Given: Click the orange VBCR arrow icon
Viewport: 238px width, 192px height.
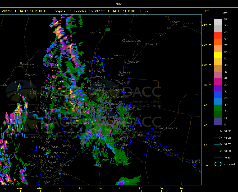Looking at the screenshot, I should [x=218, y=138].
